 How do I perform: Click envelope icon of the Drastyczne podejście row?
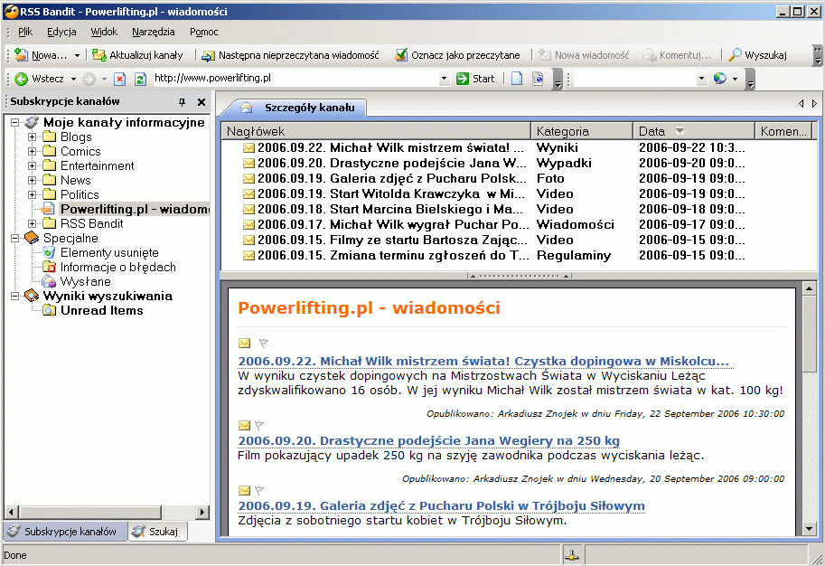[248, 164]
